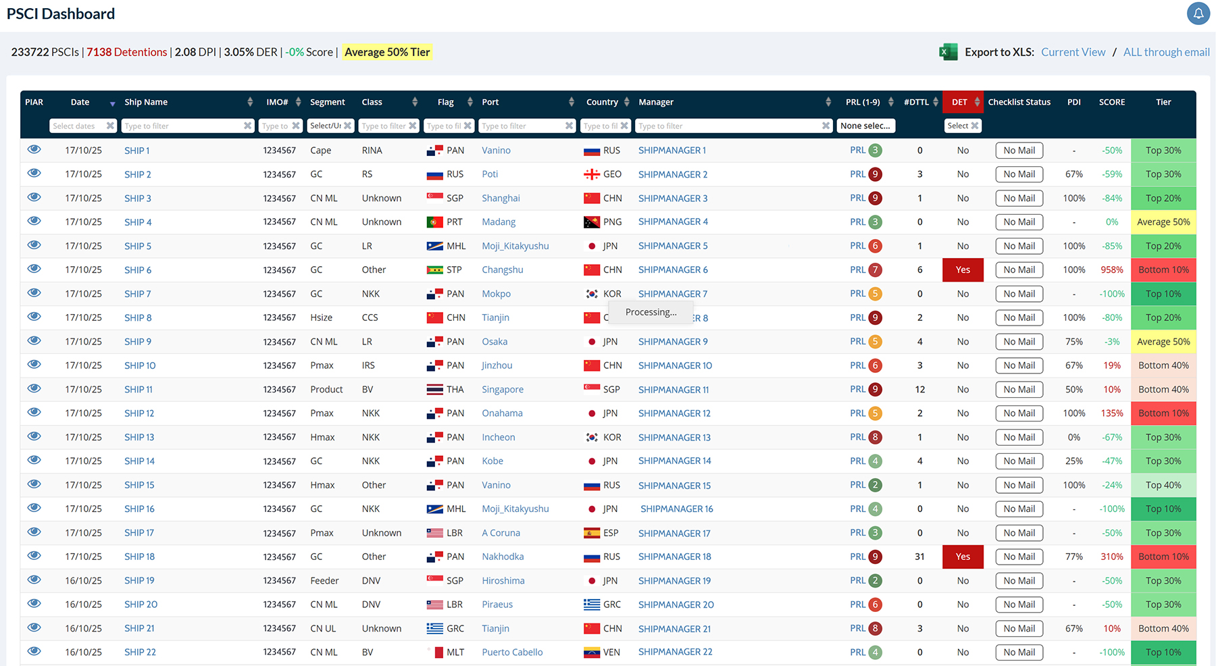
Task: Open the DET Select dropdown filter
Action: (x=962, y=126)
